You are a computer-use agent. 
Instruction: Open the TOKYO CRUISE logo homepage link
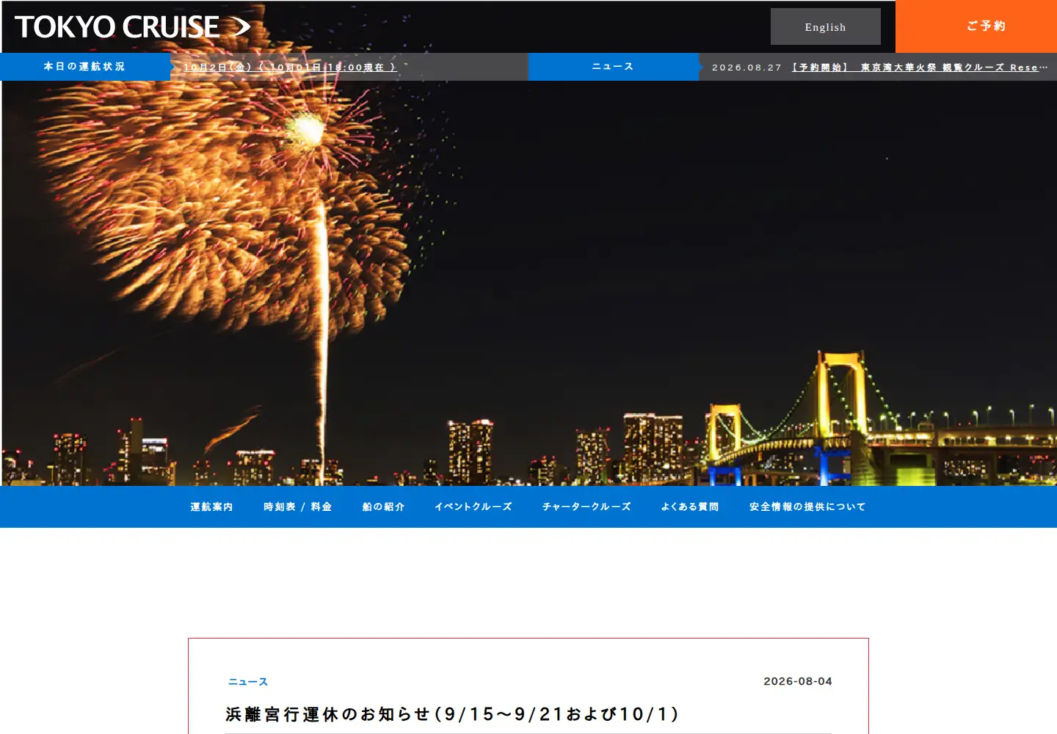coord(133,27)
